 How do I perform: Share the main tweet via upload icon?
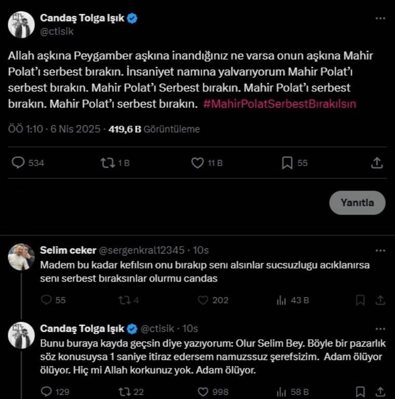[x=377, y=163]
